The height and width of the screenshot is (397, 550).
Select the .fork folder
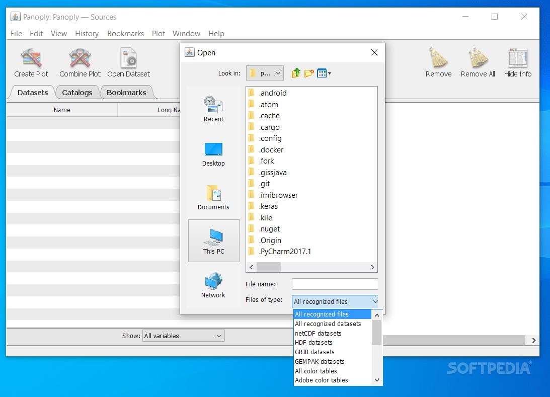click(x=261, y=161)
